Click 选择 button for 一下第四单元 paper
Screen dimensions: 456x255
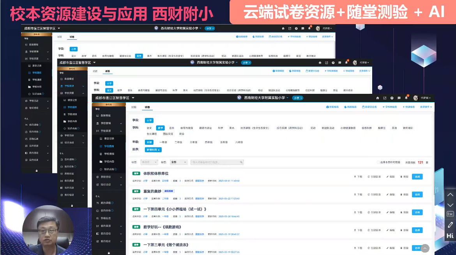417,213
